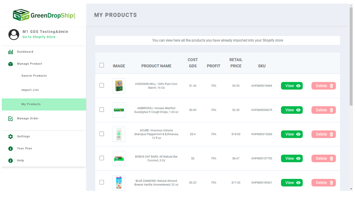Click the View button for Bobos Oat Bars
The width and height of the screenshot is (355, 200).
[292, 158]
